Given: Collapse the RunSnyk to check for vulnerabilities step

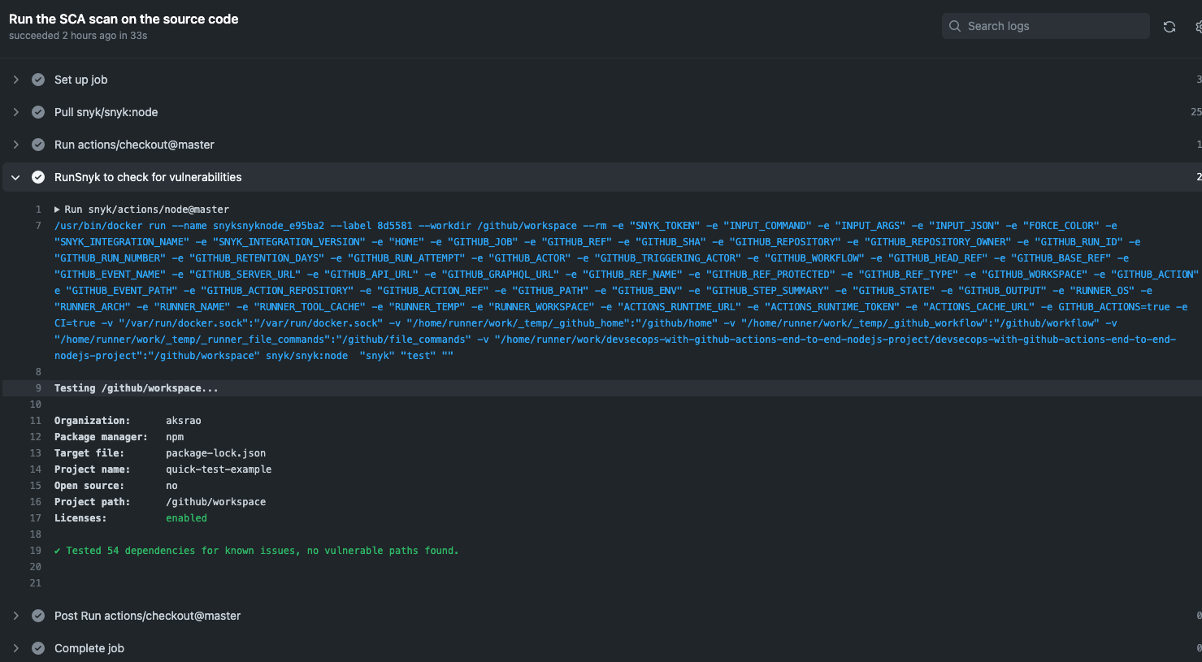Looking at the screenshot, I should [15, 177].
